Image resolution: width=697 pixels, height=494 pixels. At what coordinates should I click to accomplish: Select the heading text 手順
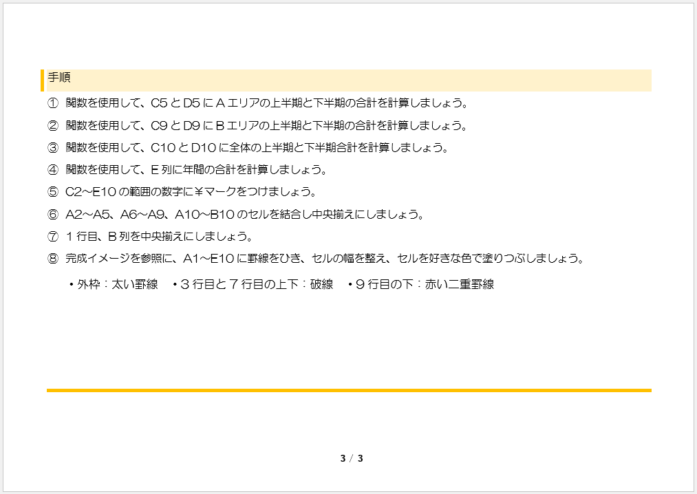[59, 77]
